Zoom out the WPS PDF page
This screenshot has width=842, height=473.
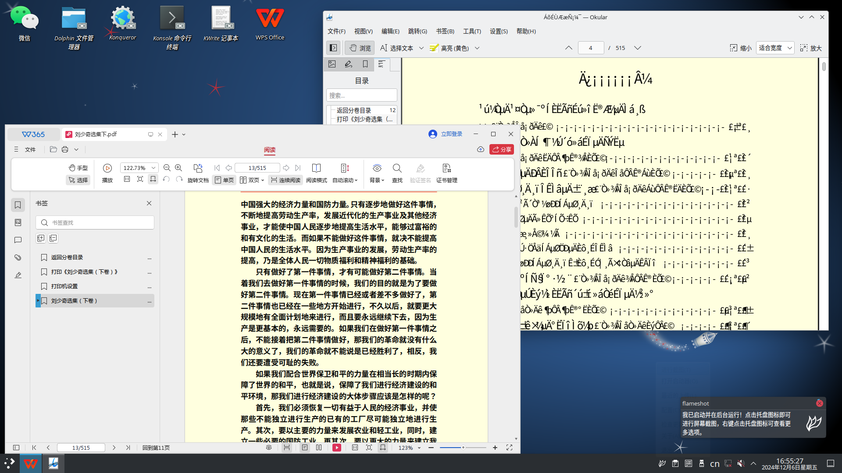167,168
